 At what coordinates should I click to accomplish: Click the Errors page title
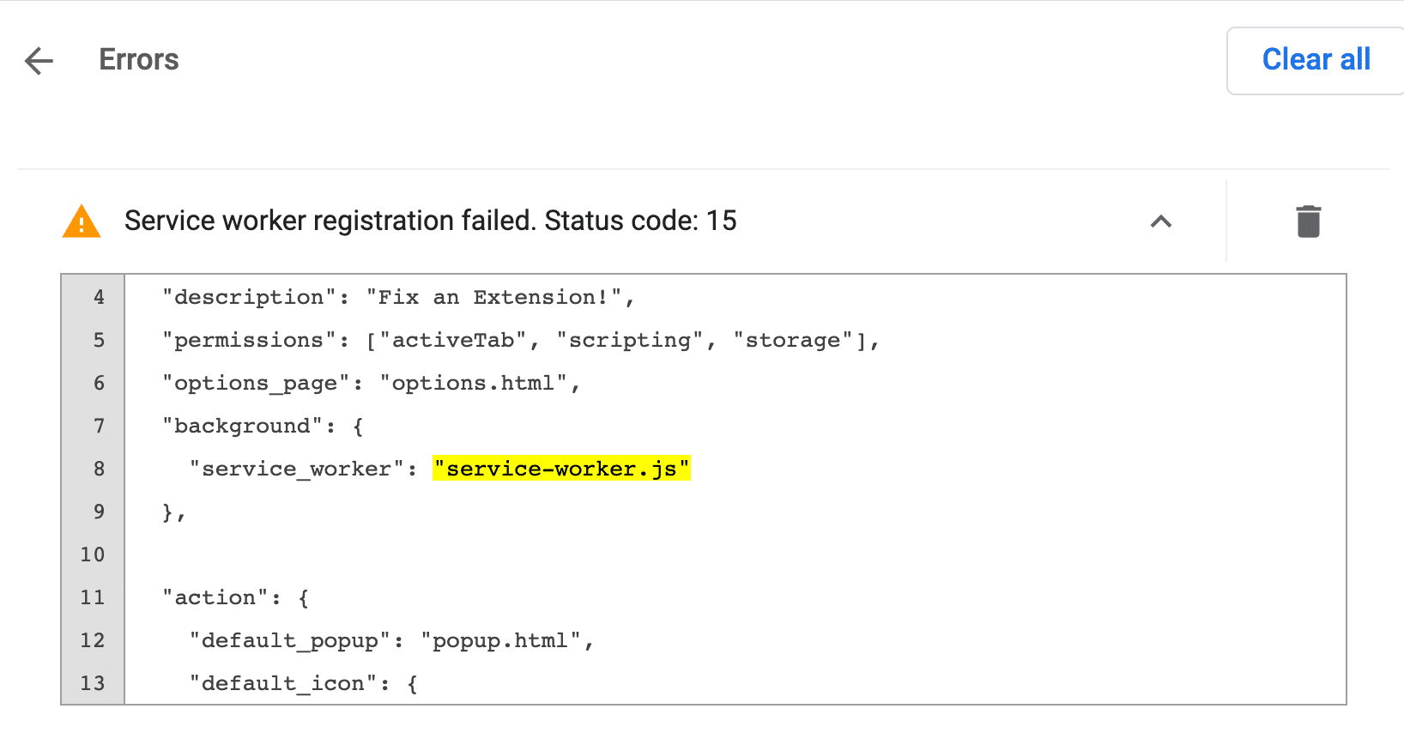(x=138, y=59)
